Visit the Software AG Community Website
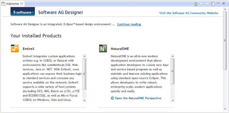Viewport: 229px width, 113px height. click(189, 13)
